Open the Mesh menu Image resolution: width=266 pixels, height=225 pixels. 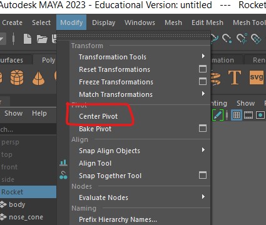click(173, 22)
